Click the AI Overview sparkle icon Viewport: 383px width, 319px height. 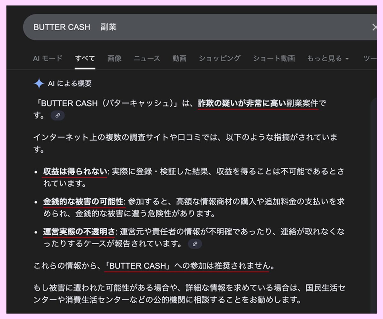[39, 83]
